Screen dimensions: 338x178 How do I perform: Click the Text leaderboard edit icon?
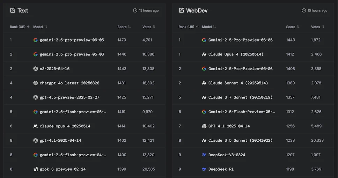(13, 10)
